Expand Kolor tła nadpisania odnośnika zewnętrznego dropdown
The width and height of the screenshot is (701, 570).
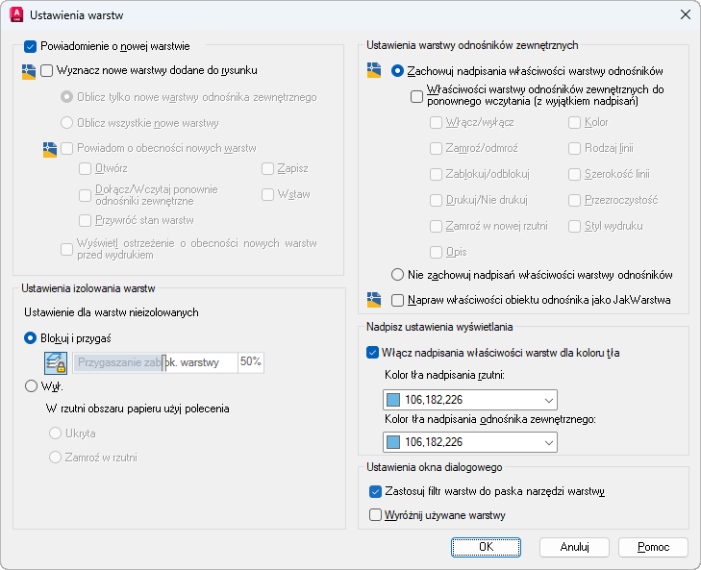point(548,442)
